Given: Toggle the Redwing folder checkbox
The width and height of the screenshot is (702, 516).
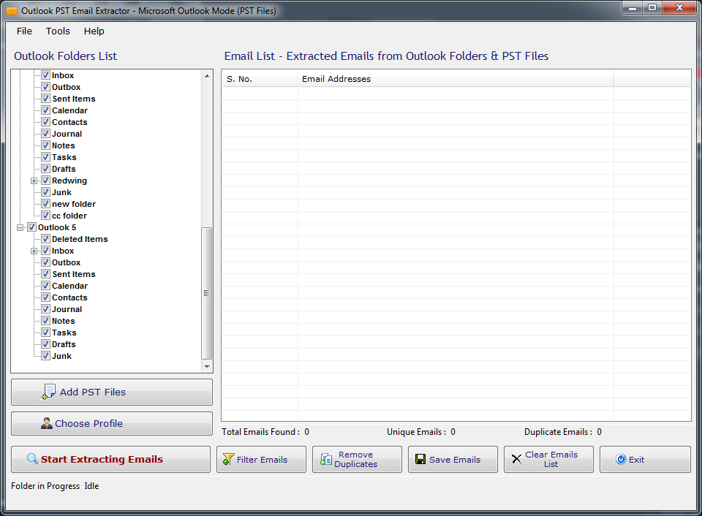Looking at the screenshot, I should point(45,181).
